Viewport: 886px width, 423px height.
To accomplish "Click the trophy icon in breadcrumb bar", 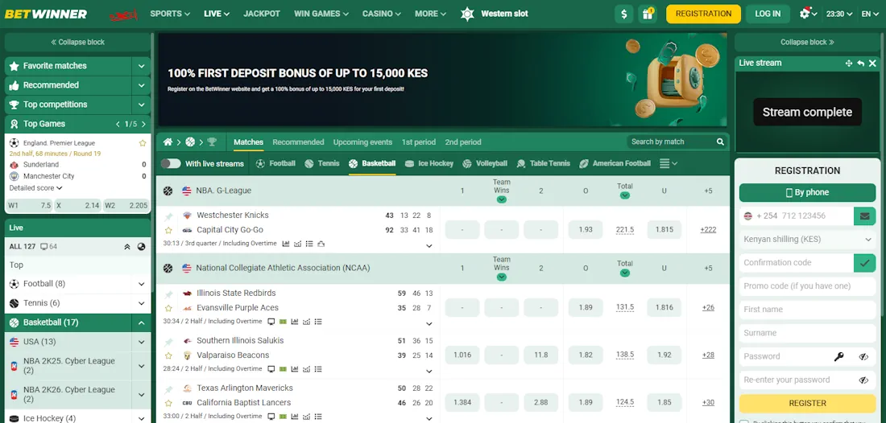I will (x=212, y=142).
